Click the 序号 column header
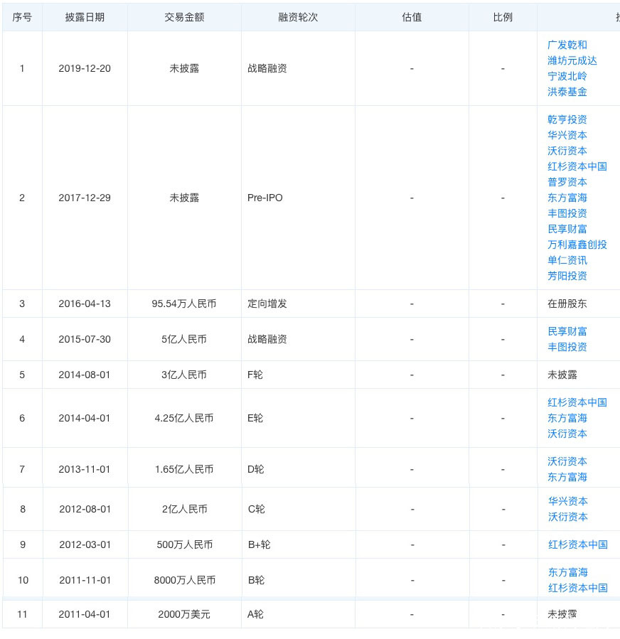620x639 pixels. [x=22, y=17]
